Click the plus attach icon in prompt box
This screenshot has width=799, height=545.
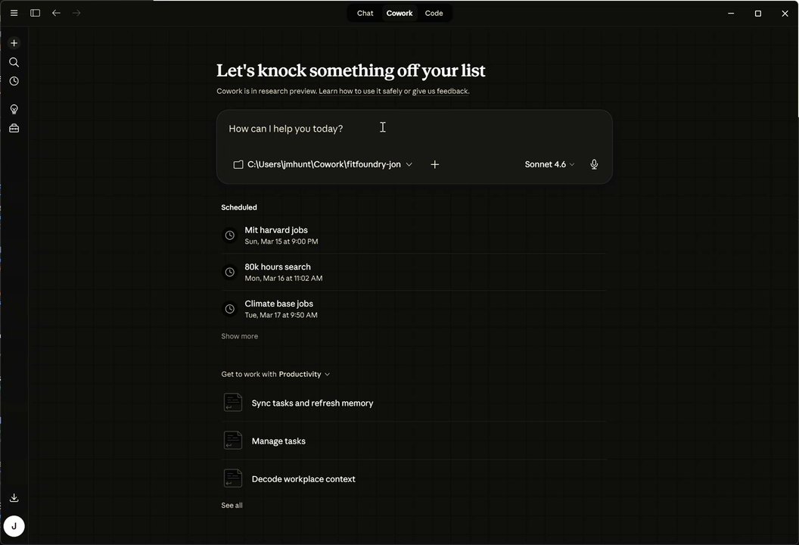[x=434, y=164]
